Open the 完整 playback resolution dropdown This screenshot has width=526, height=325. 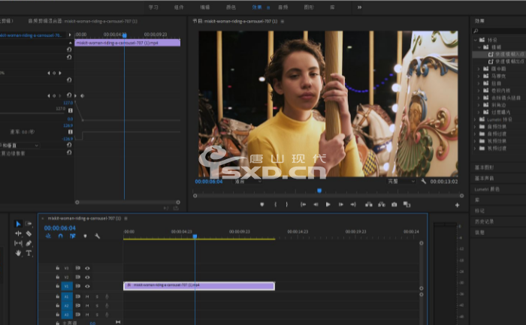(x=401, y=181)
